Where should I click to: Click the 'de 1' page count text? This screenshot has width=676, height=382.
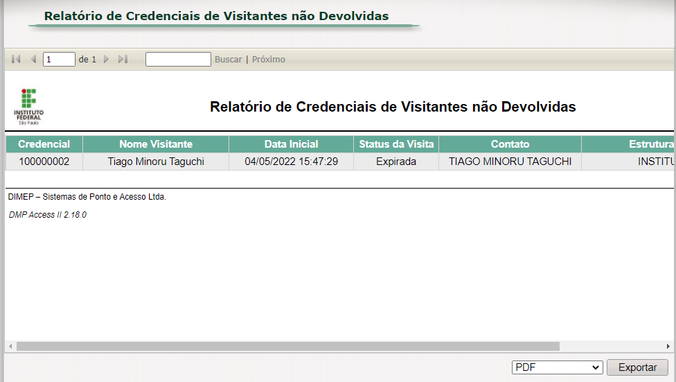[x=87, y=59]
